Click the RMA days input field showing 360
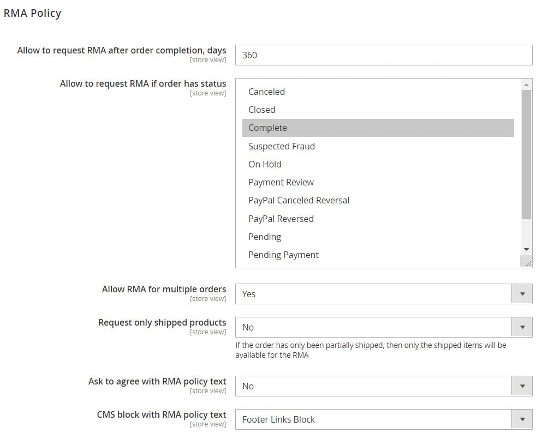The width and height of the screenshot is (542, 439). [384, 55]
